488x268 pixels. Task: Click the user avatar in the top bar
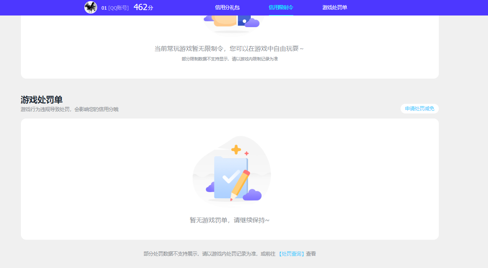(91, 7)
